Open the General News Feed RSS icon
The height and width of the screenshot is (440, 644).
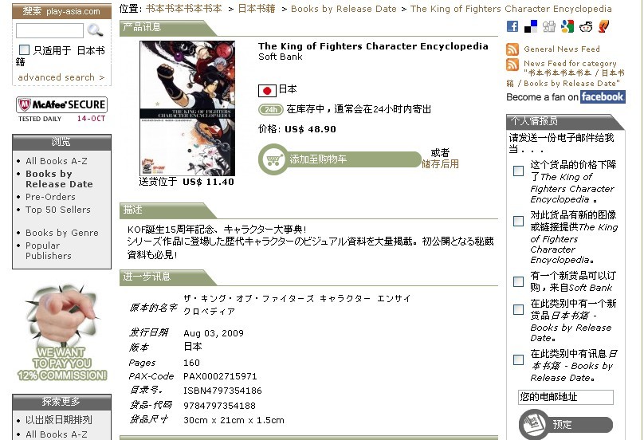click(x=512, y=49)
